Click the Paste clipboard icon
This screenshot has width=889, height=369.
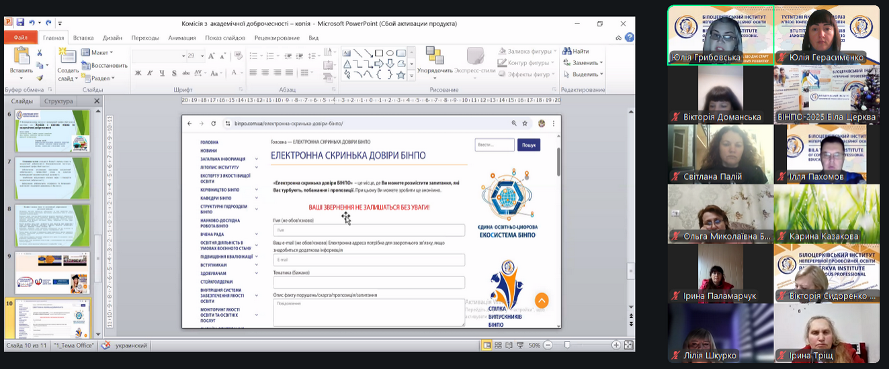point(21,57)
